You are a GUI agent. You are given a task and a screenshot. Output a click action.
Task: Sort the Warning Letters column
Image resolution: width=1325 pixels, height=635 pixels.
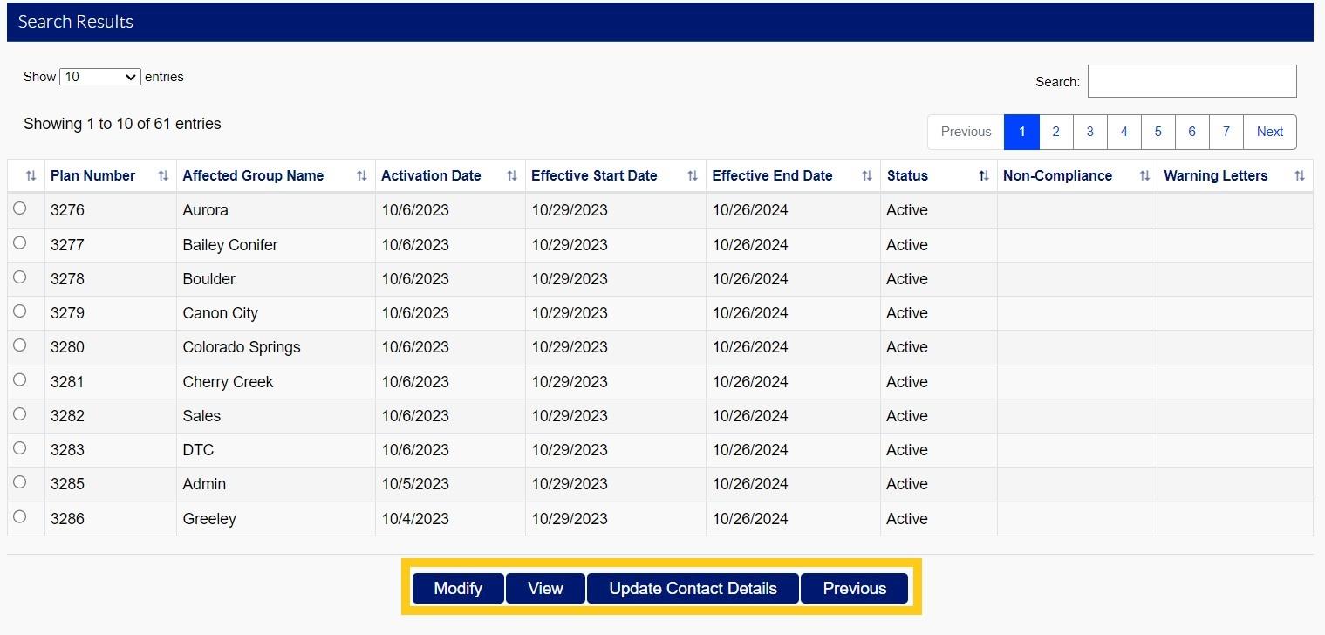1300,176
